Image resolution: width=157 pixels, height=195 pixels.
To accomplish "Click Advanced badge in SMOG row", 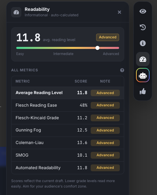I will coord(105,155).
